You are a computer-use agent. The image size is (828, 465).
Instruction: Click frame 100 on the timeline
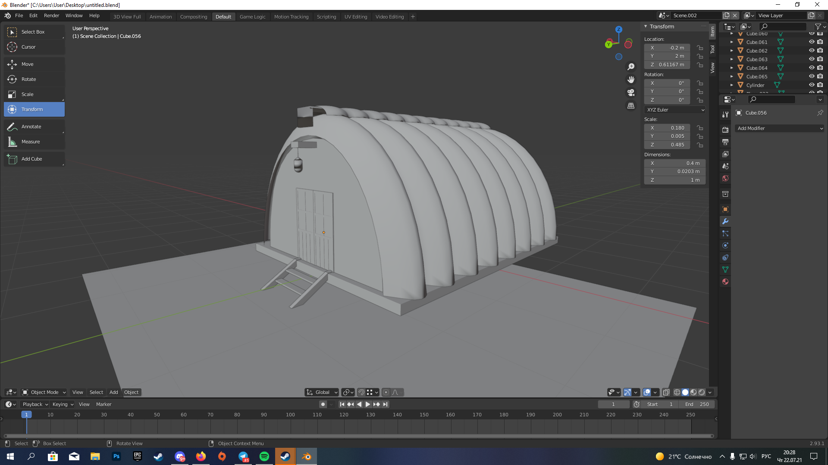click(290, 415)
